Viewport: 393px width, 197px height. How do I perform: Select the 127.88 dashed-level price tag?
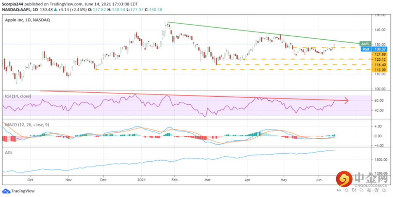click(x=379, y=54)
